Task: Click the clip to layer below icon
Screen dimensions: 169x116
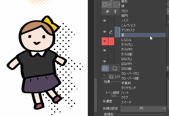Action: [x=108, y=11]
